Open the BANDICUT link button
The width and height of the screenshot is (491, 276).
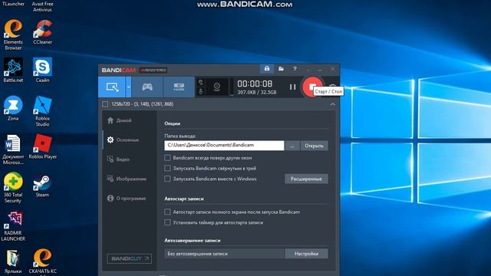pos(130,258)
